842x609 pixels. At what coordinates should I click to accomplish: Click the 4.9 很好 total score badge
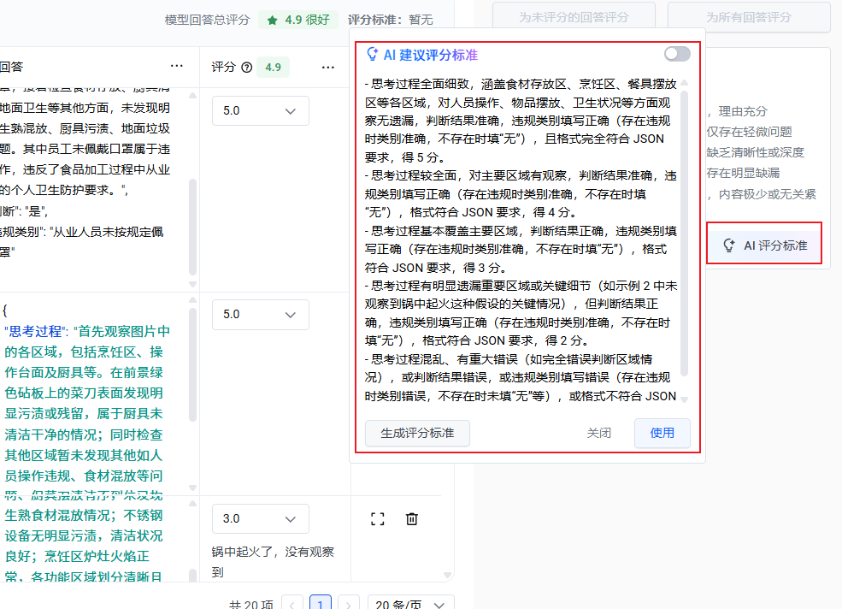(298, 20)
